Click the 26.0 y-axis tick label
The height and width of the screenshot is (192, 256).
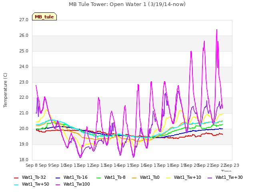[x=24, y=36]
